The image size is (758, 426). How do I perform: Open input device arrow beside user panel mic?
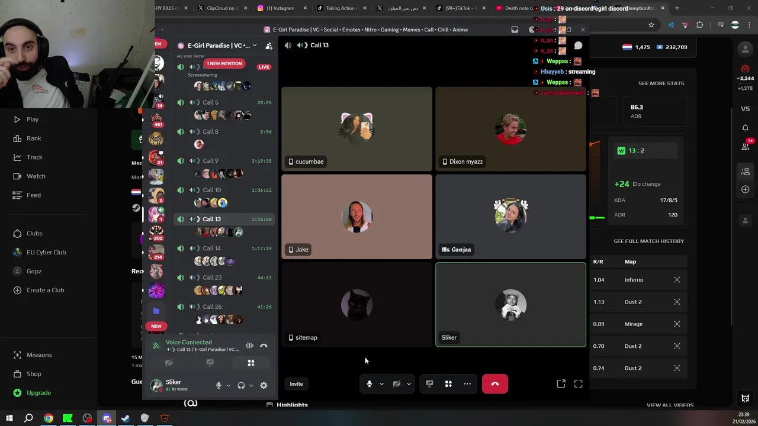coord(228,385)
